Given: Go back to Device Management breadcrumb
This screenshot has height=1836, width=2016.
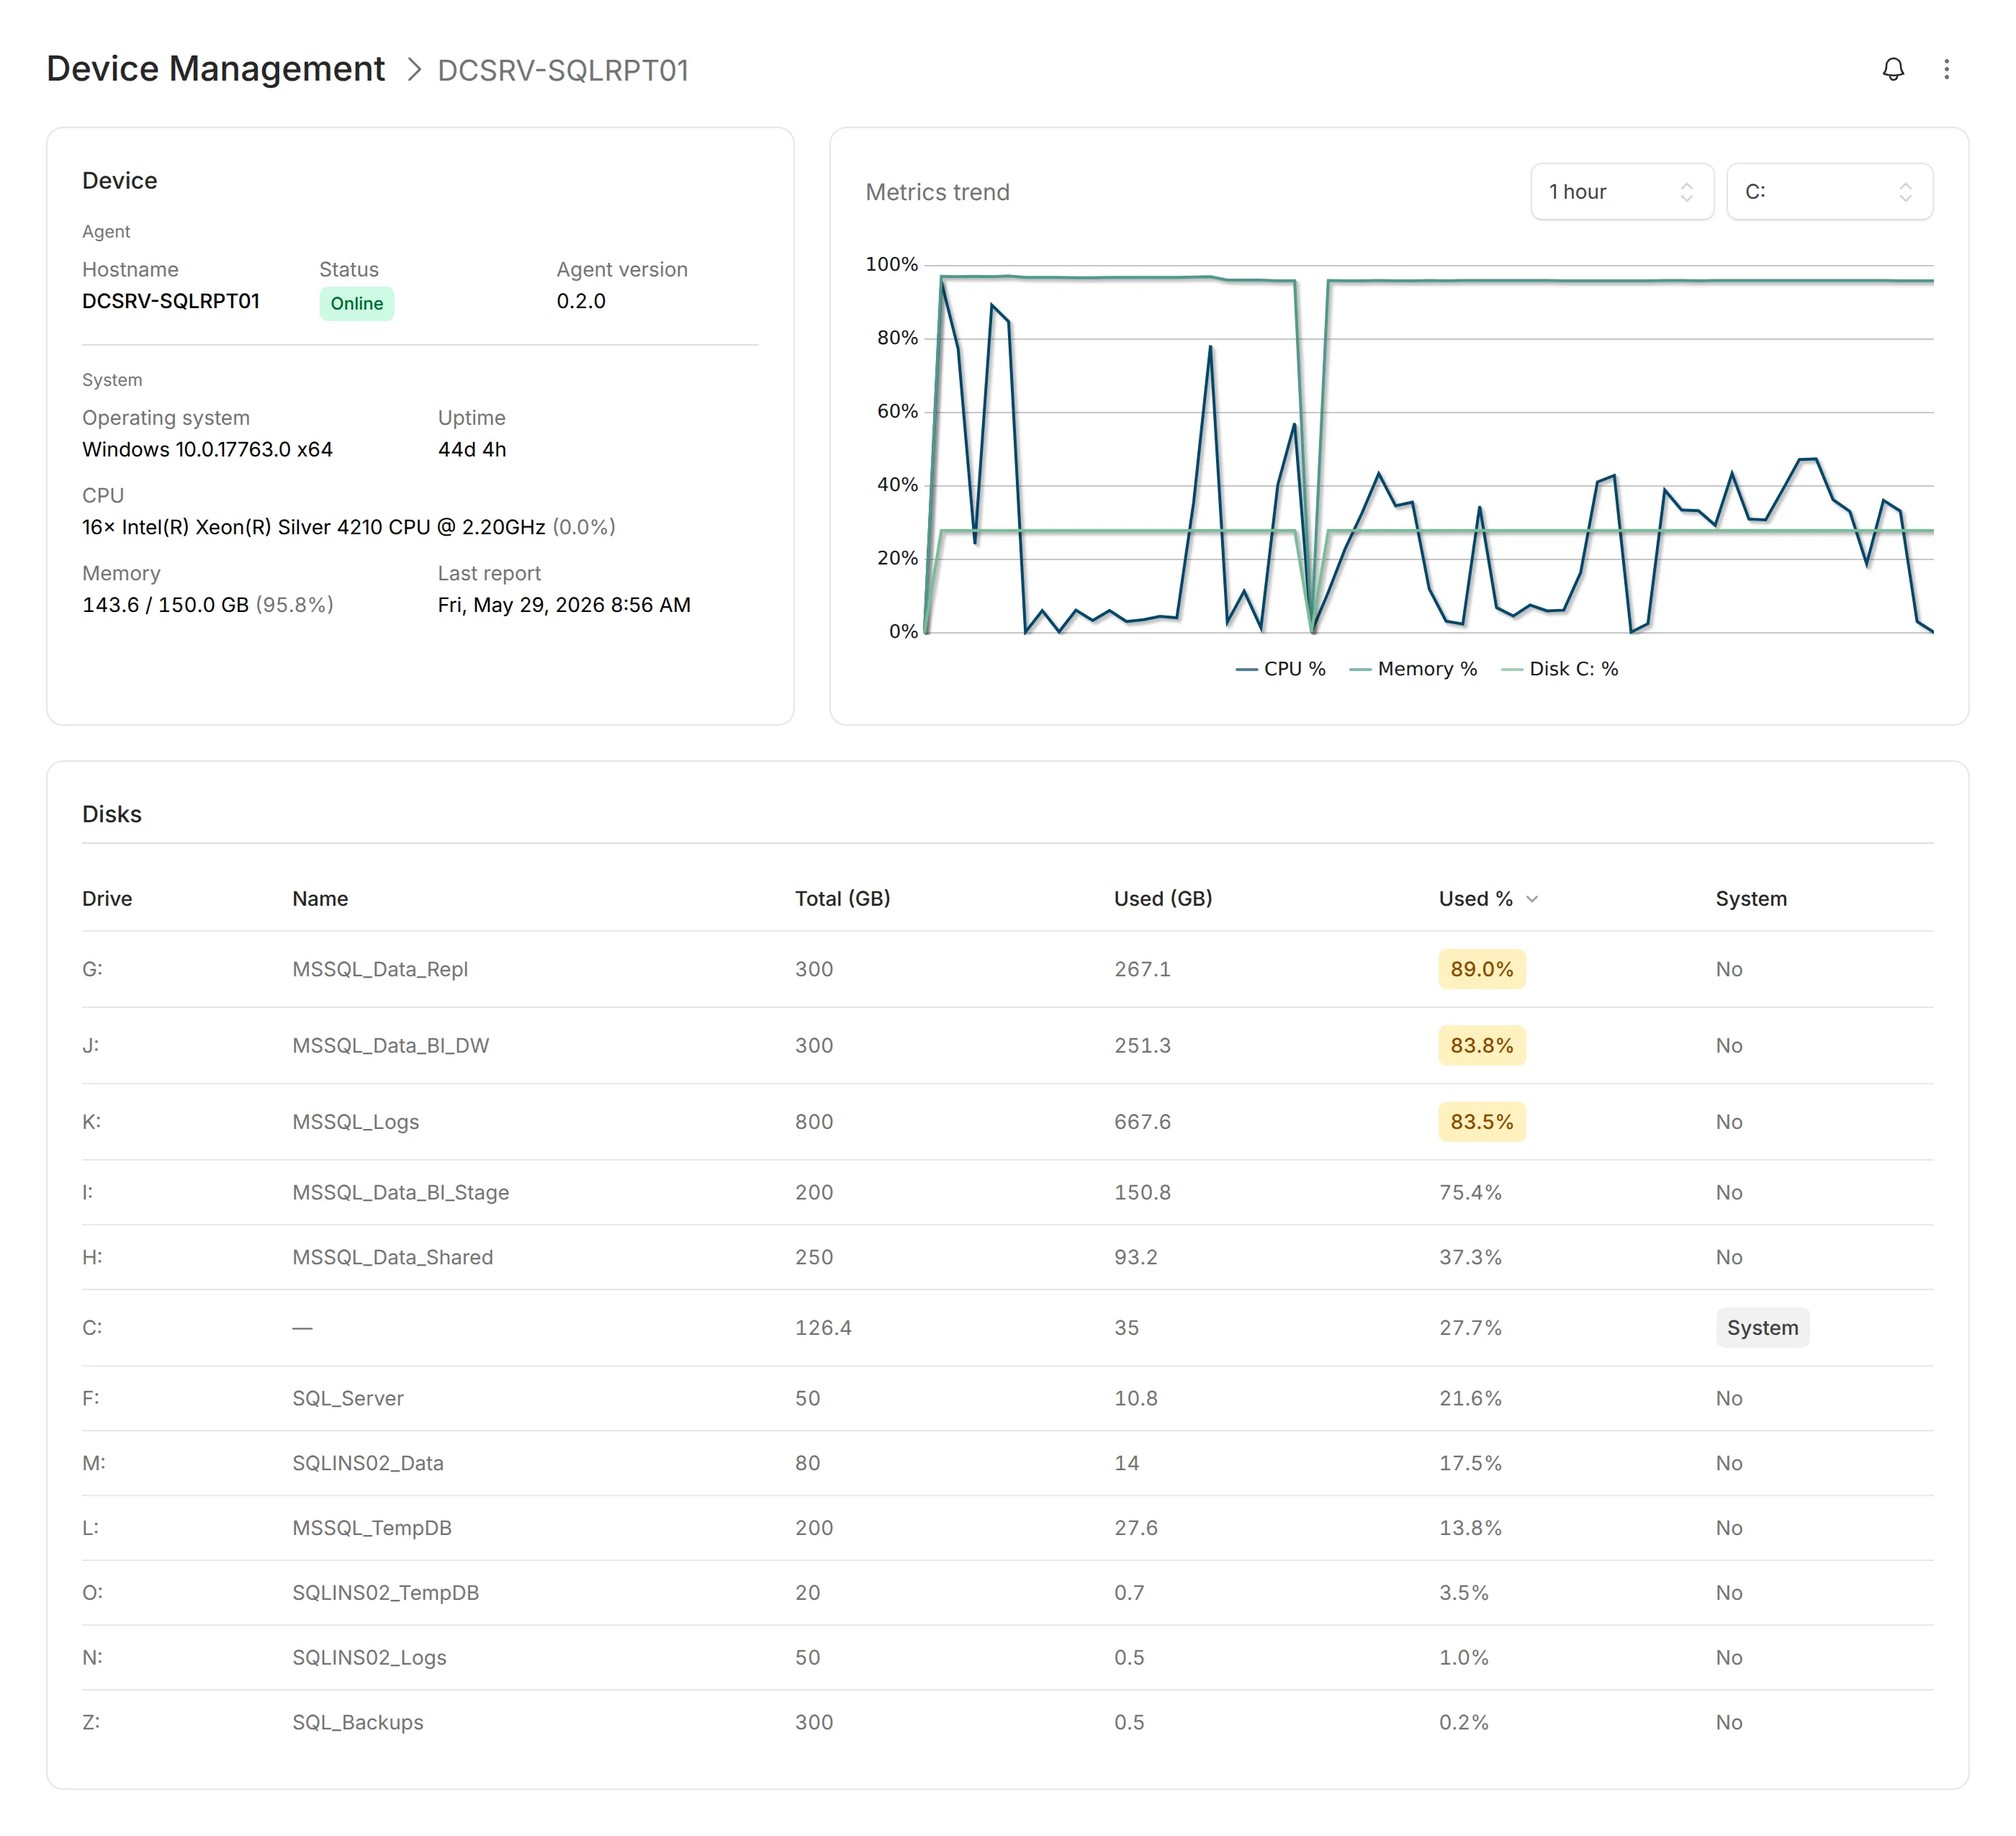Looking at the screenshot, I should pyautogui.click(x=215, y=69).
